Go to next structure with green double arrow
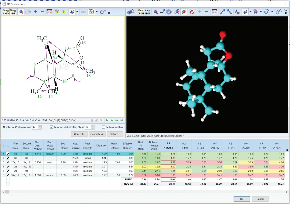The height and width of the screenshot is (204, 290). click(117, 120)
